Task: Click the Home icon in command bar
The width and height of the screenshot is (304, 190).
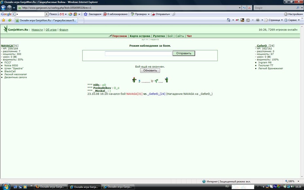Action: (x=228, y=20)
